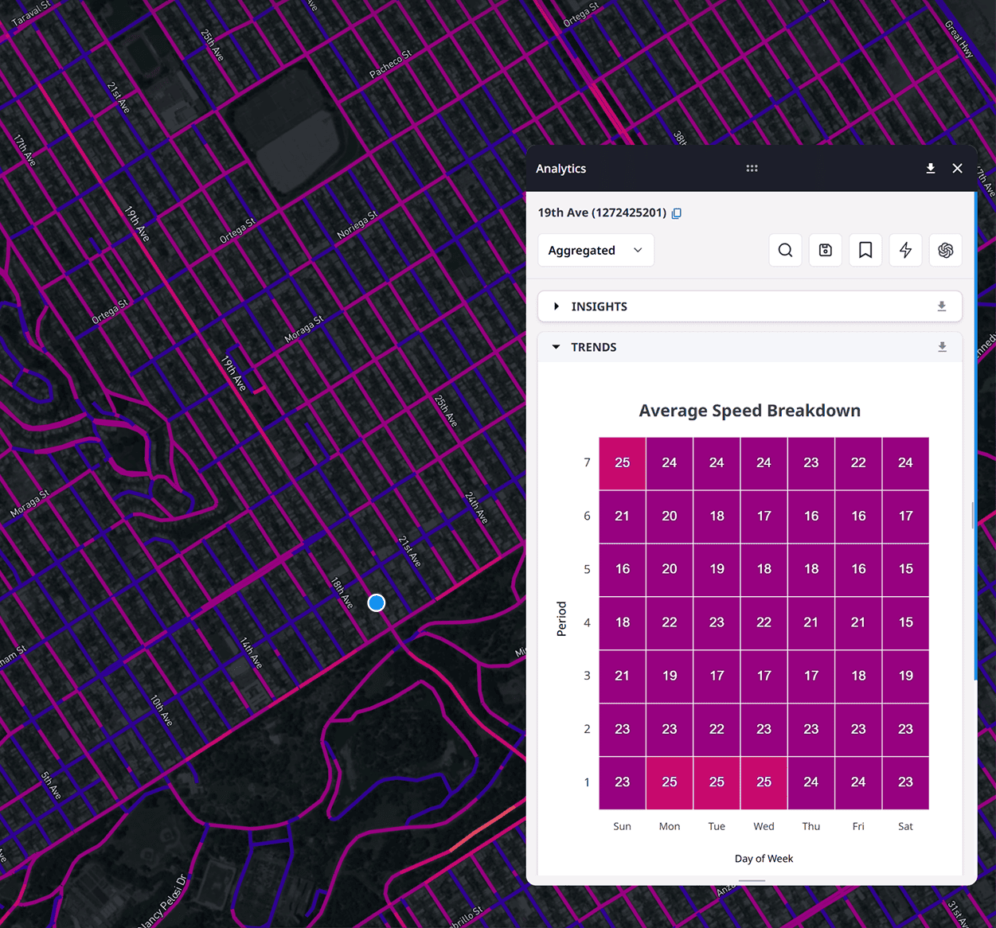This screenshot has width=996, height=928.
Task: Click the Sunday period 5 heatmap cell
Action: tap(623, 569)
